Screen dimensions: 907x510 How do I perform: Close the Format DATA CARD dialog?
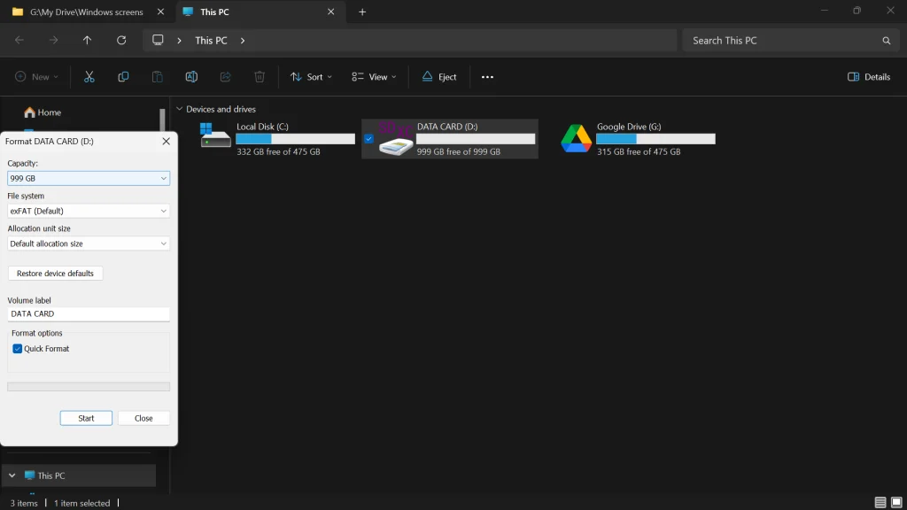click(x=166, y=141)
